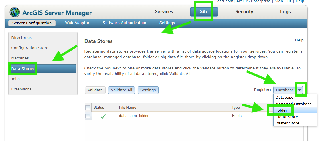
Task: Open Web Adaptor subtab
Action: point(77,23)
